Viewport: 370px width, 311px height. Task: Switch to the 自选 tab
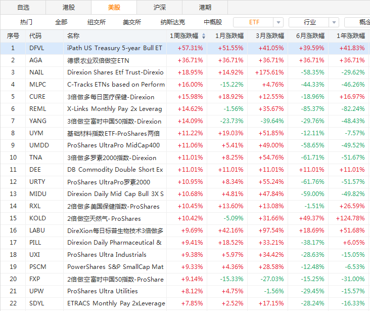23,7
